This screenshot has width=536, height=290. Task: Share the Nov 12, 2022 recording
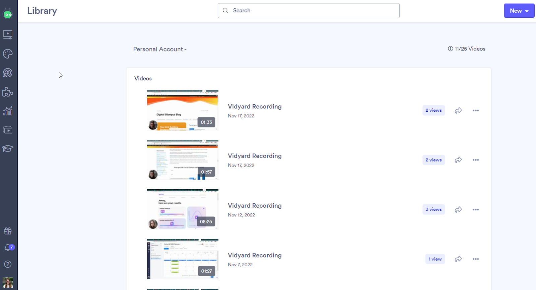pos(458,210)
